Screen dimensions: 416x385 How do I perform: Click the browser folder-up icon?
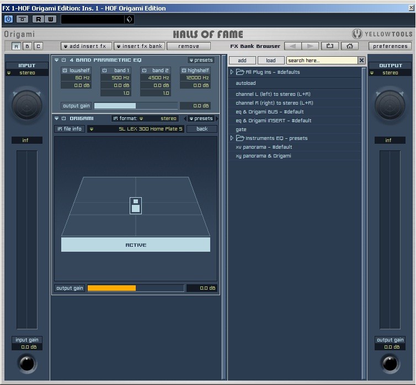(330, 46)
